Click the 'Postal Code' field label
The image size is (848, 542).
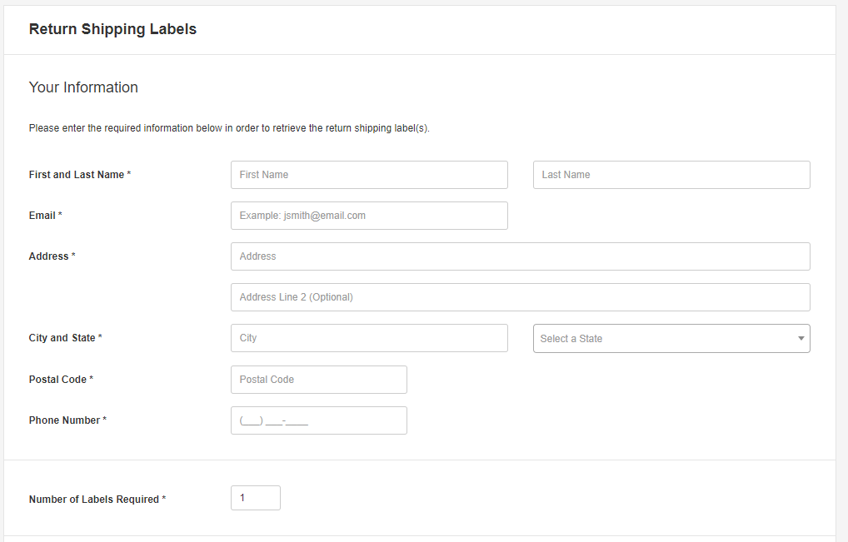coord(57,380)
